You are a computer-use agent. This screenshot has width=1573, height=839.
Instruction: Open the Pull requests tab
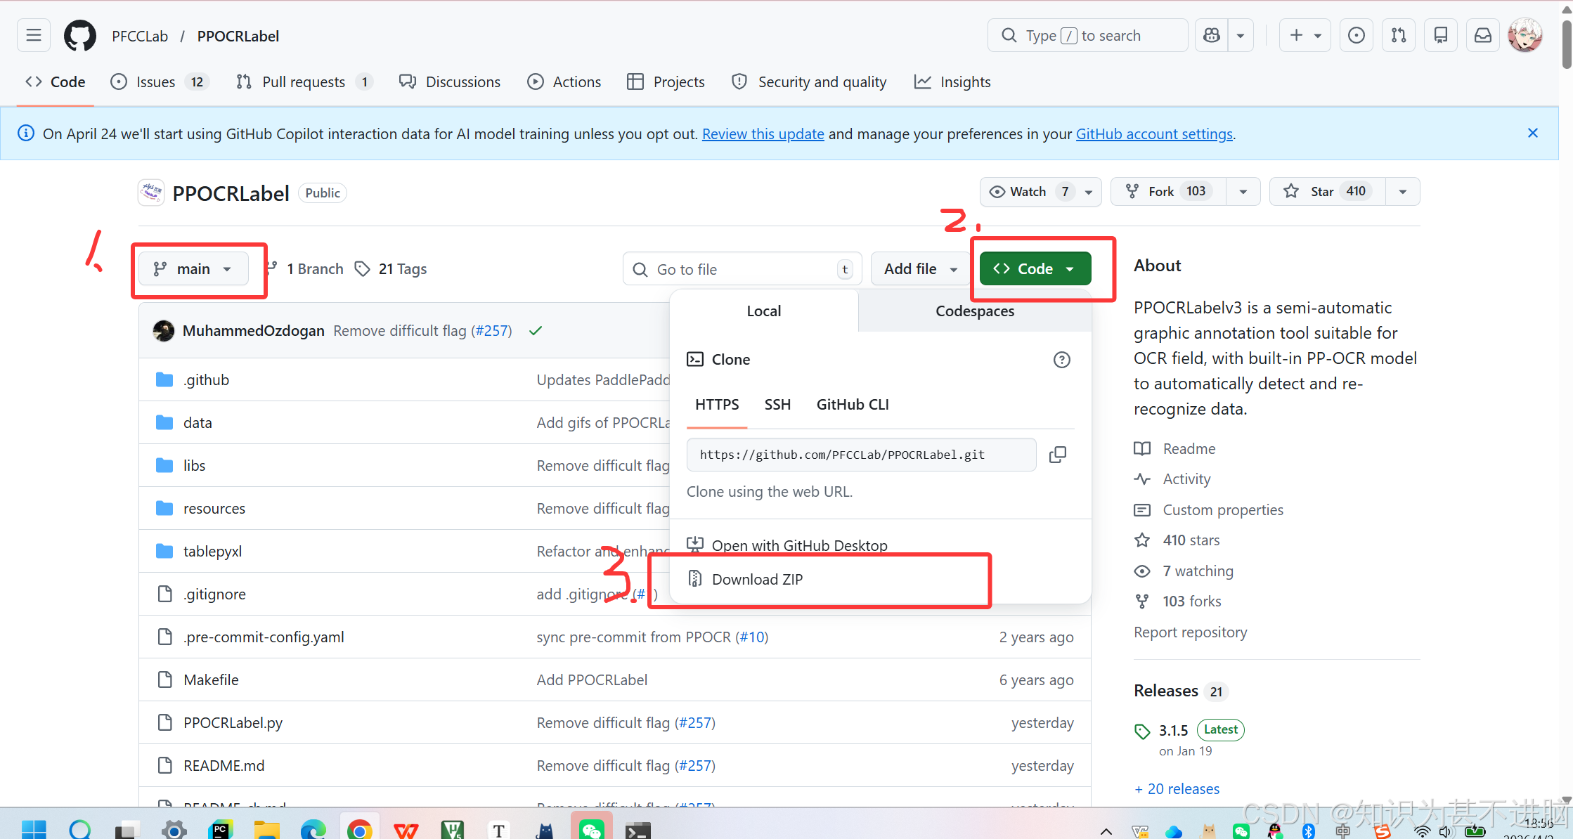[x=304, y=82]
